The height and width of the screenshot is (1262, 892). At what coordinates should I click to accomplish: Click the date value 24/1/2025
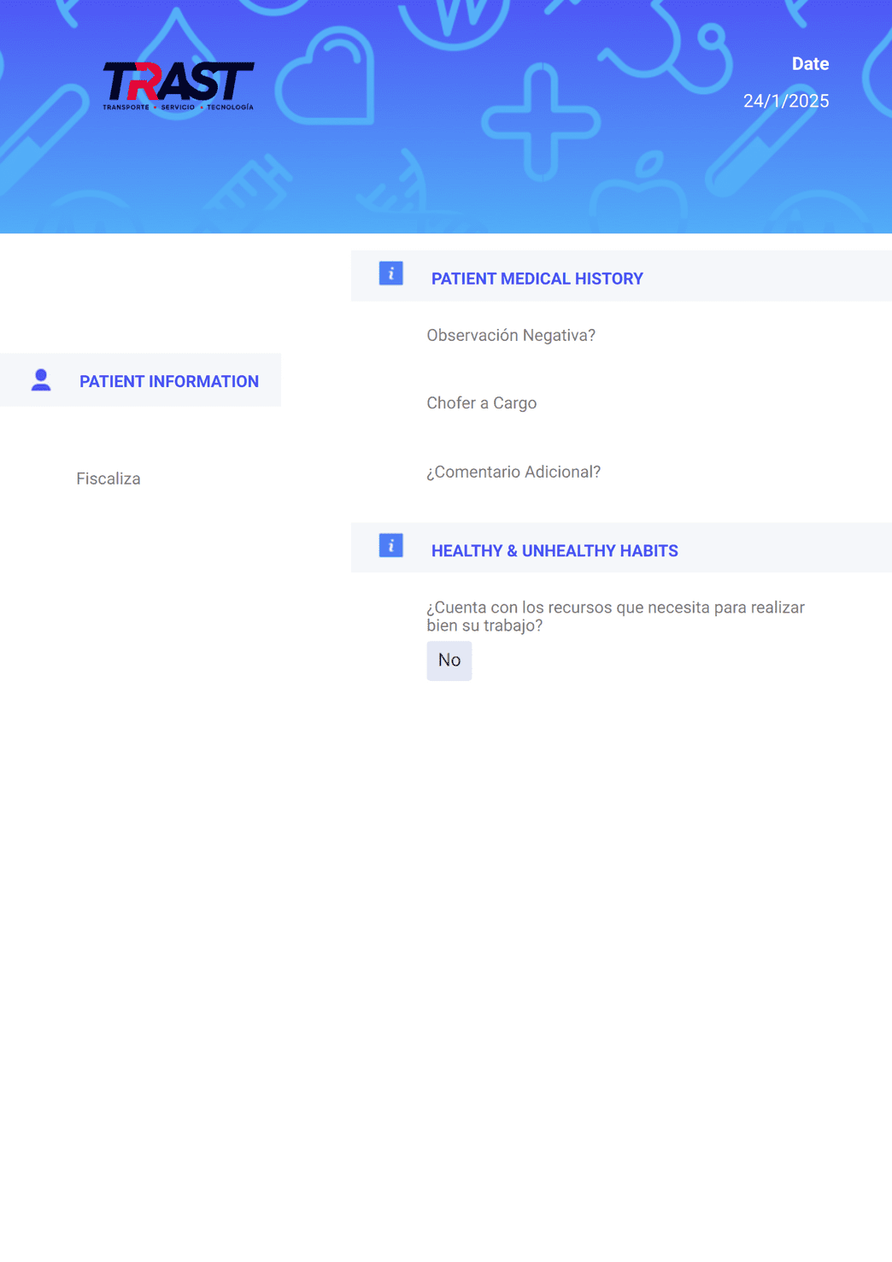pos(786,101)
